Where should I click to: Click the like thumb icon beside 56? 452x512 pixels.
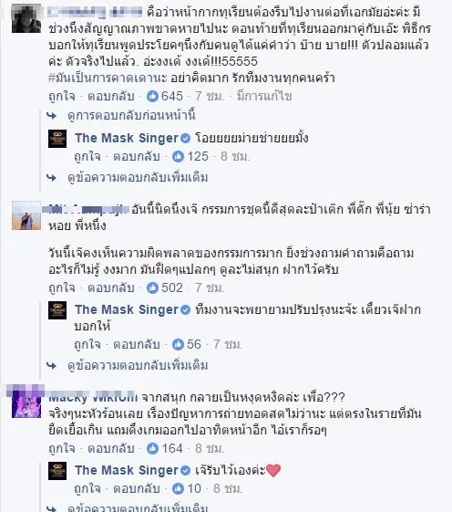178,344
